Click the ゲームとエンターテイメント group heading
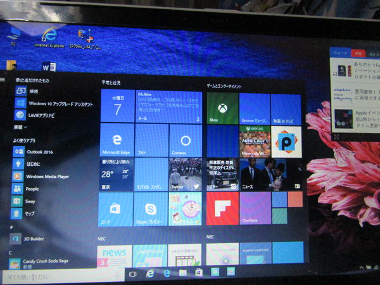This screenshot has width=380, height=285. 224,86
